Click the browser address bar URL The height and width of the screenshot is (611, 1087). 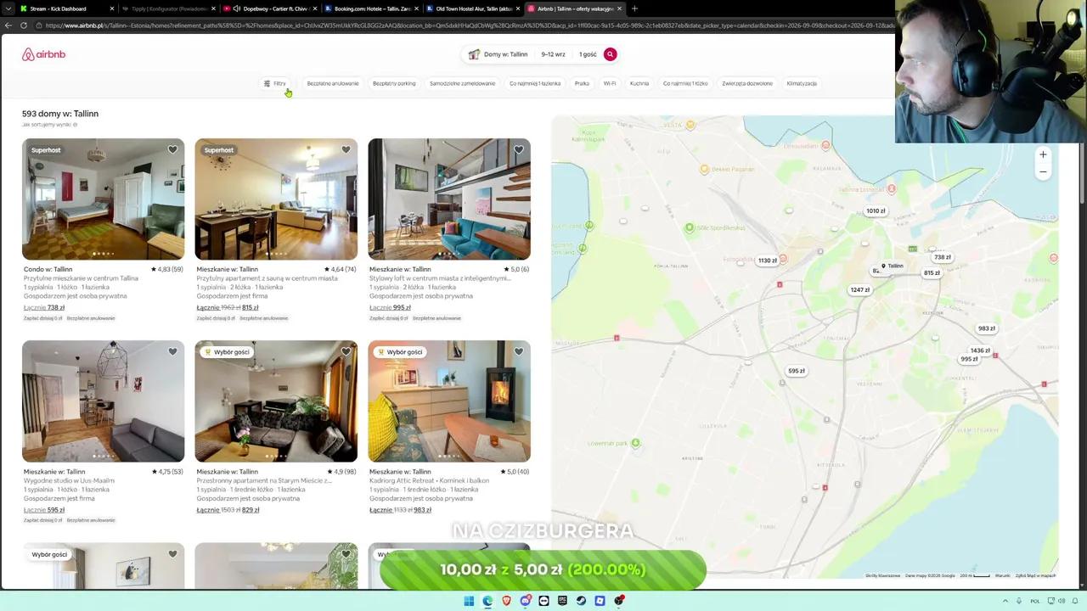pyautogui.click(x=467, y=25)
